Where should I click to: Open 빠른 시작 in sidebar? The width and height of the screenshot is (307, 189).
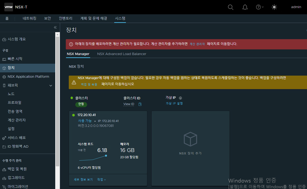coord(15,59)
